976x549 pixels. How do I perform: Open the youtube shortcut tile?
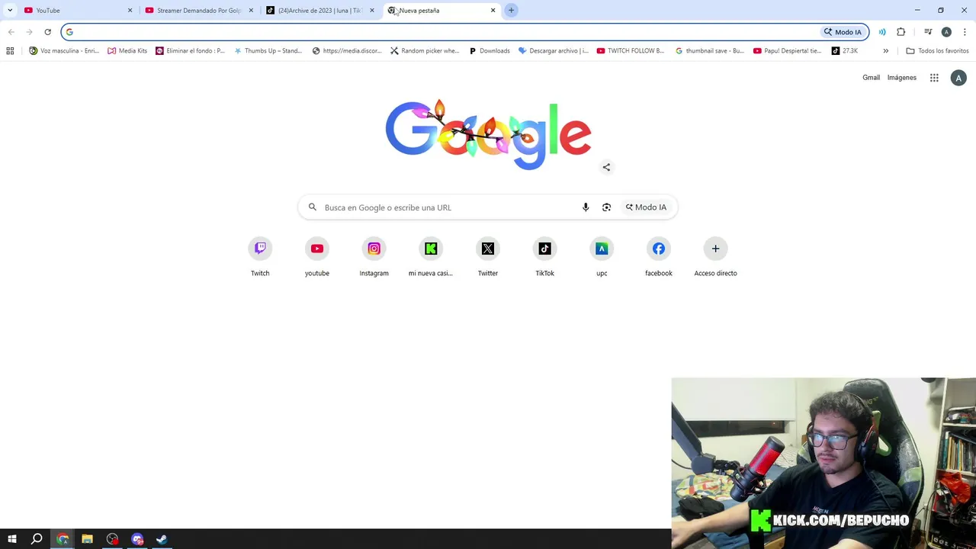click(317, 258)
